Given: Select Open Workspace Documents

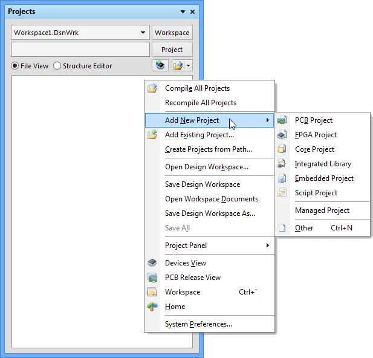Looking at the screenshot, I should (209, 199).
